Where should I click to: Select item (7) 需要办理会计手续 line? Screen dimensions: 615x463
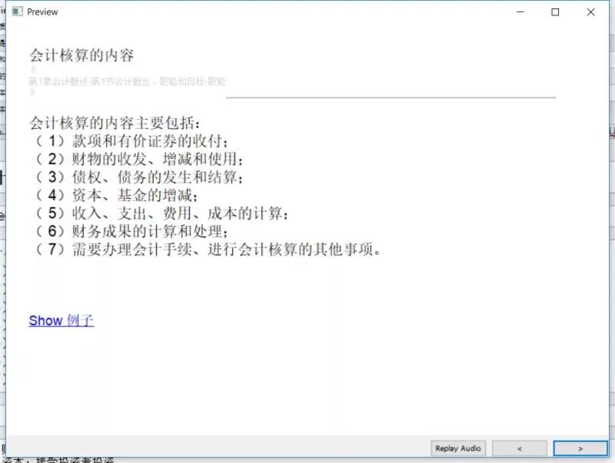(208, 249)
